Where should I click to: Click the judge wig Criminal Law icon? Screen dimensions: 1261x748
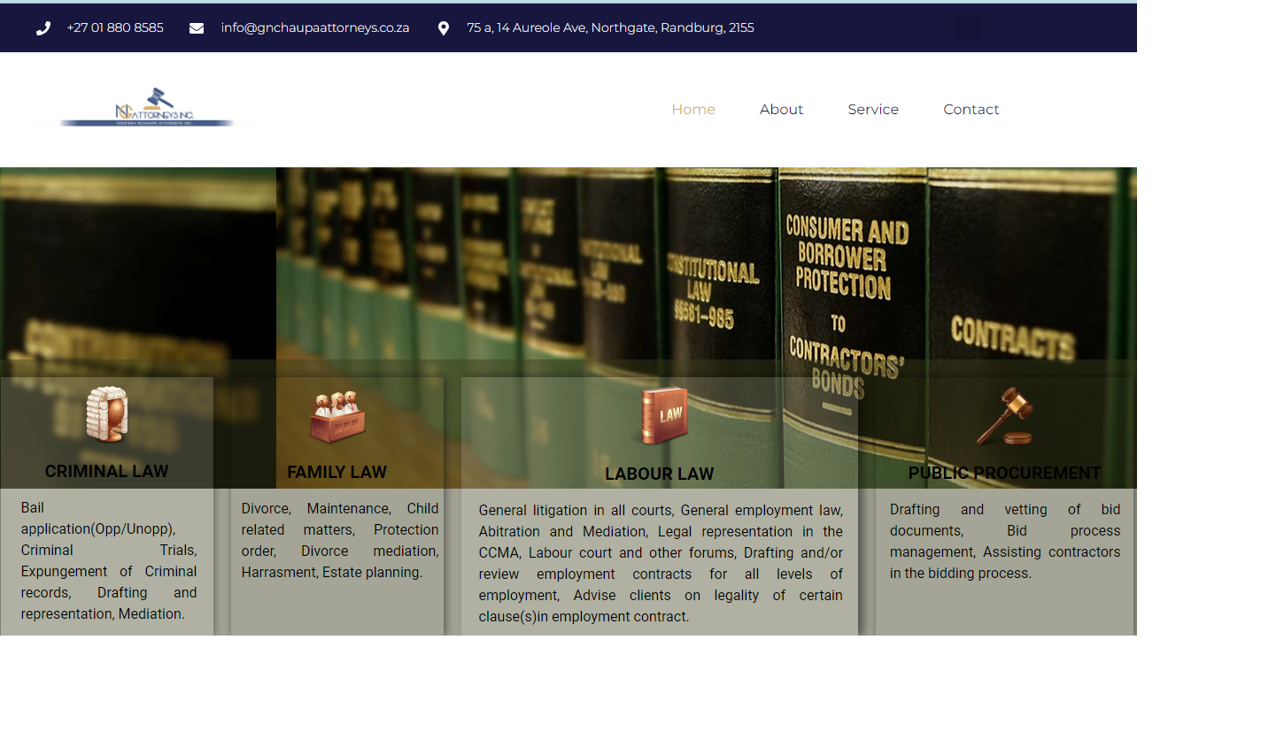(107, 413)
